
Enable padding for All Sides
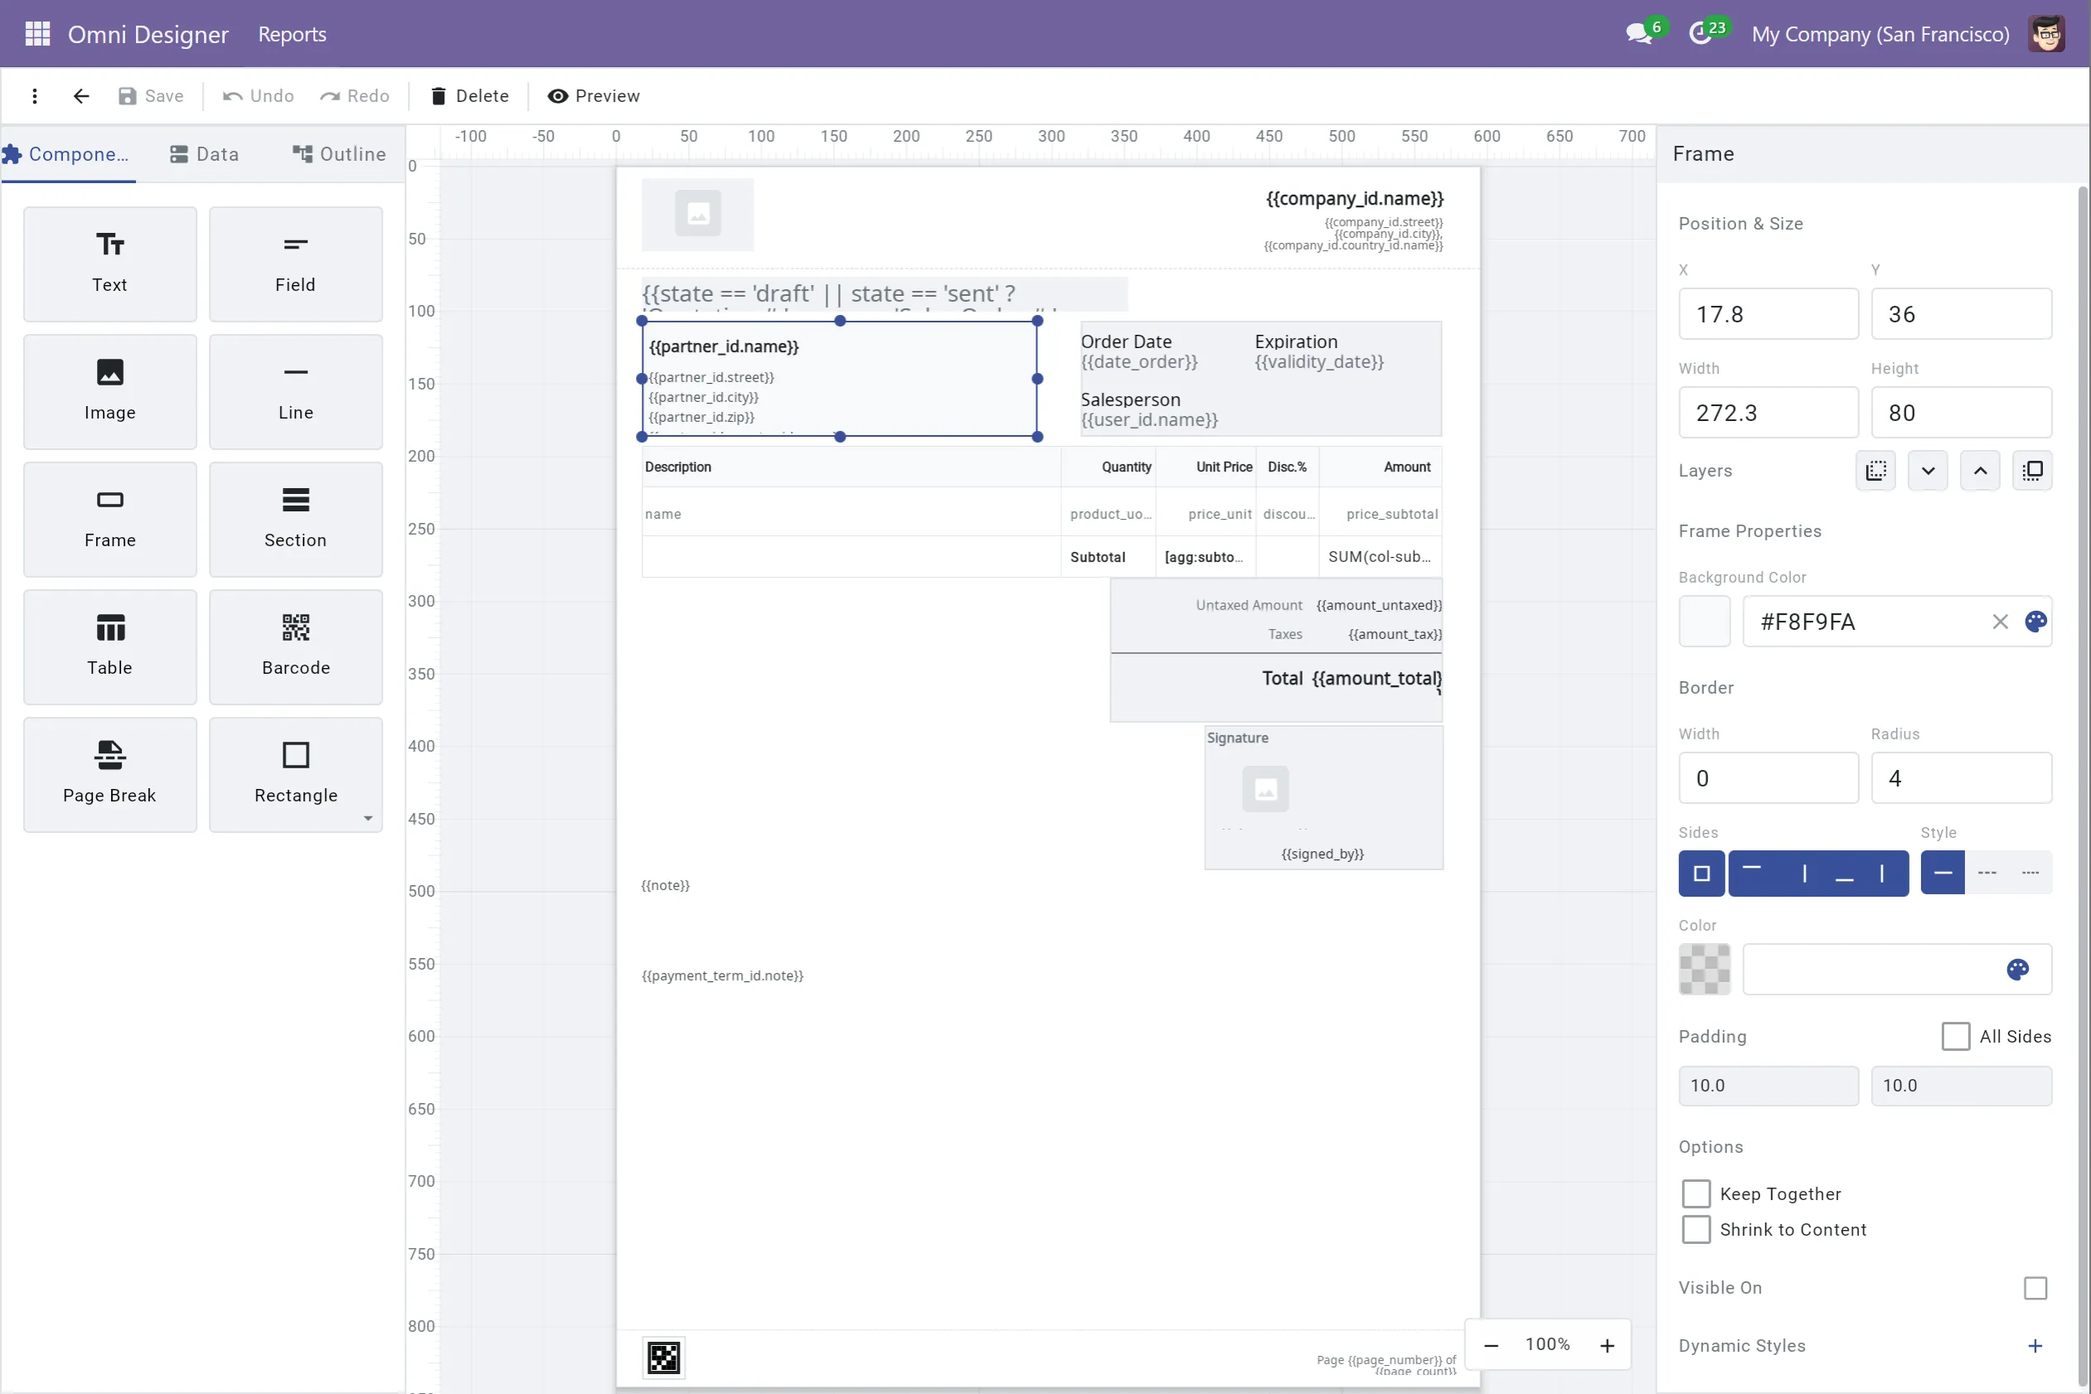(x=1955, y=1036)
